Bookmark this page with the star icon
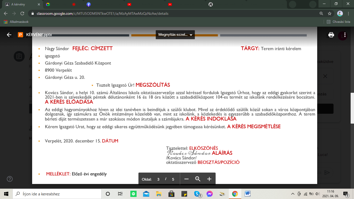 click(330, 13)
